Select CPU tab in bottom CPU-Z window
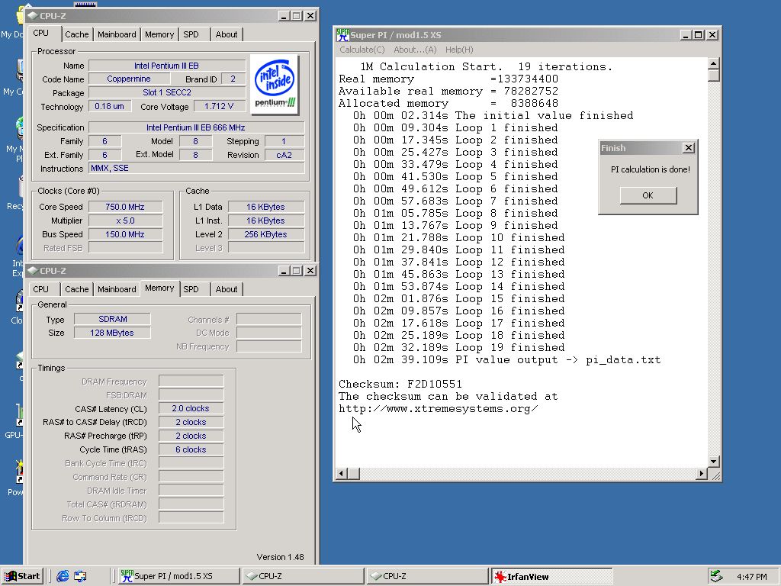 [x=41, y=289]
